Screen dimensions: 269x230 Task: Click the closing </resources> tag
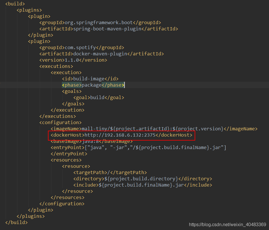[68, 198]
